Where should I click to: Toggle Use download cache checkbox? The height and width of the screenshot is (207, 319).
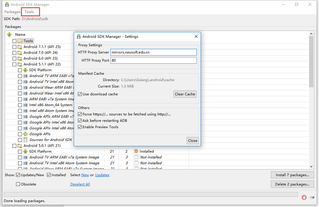(x=80, y=94)
